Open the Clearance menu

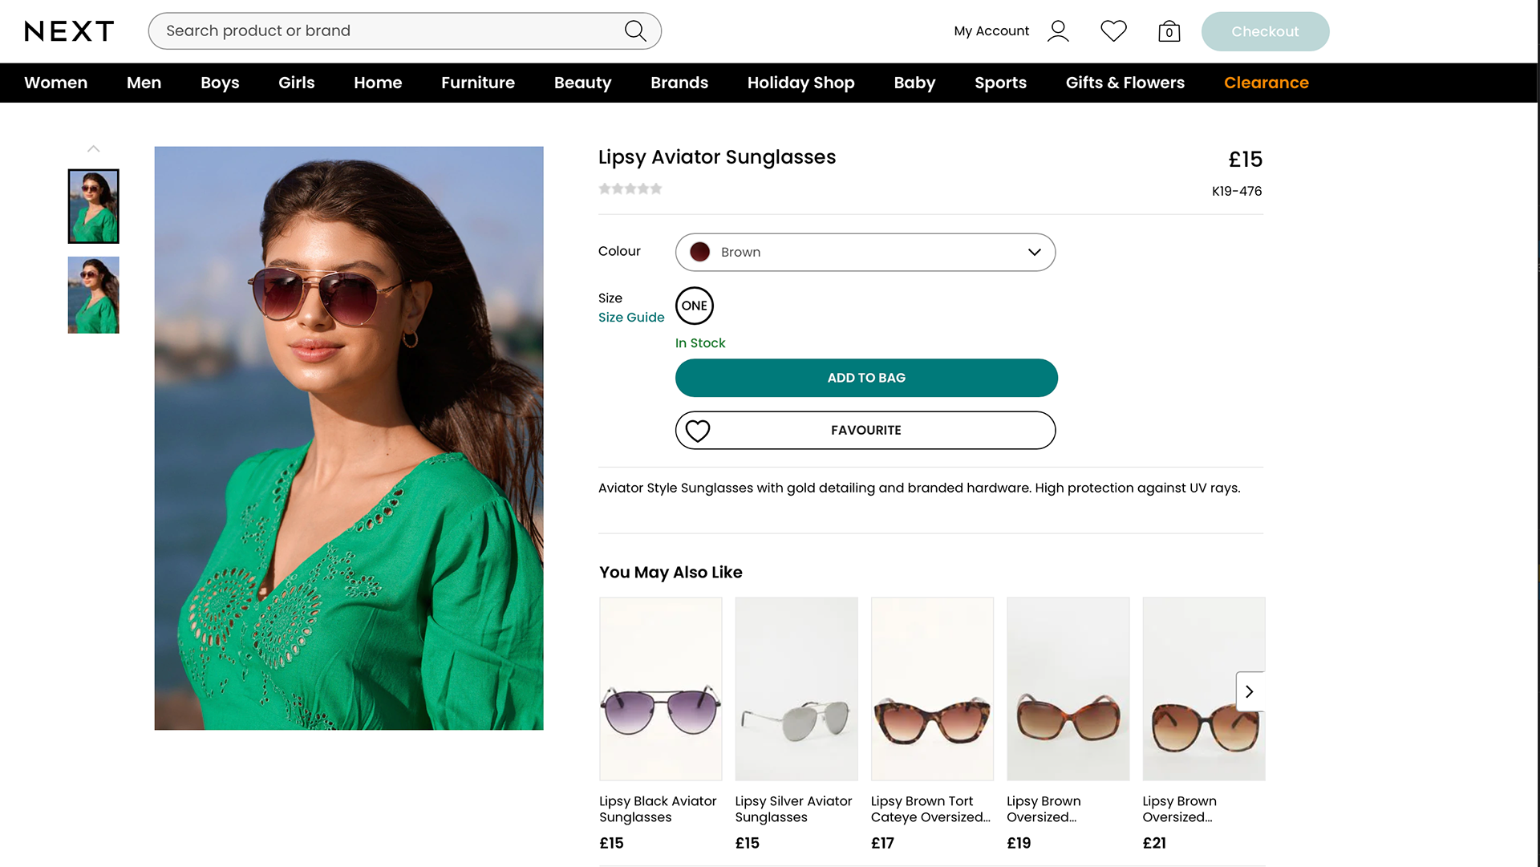click(1266, 83)
